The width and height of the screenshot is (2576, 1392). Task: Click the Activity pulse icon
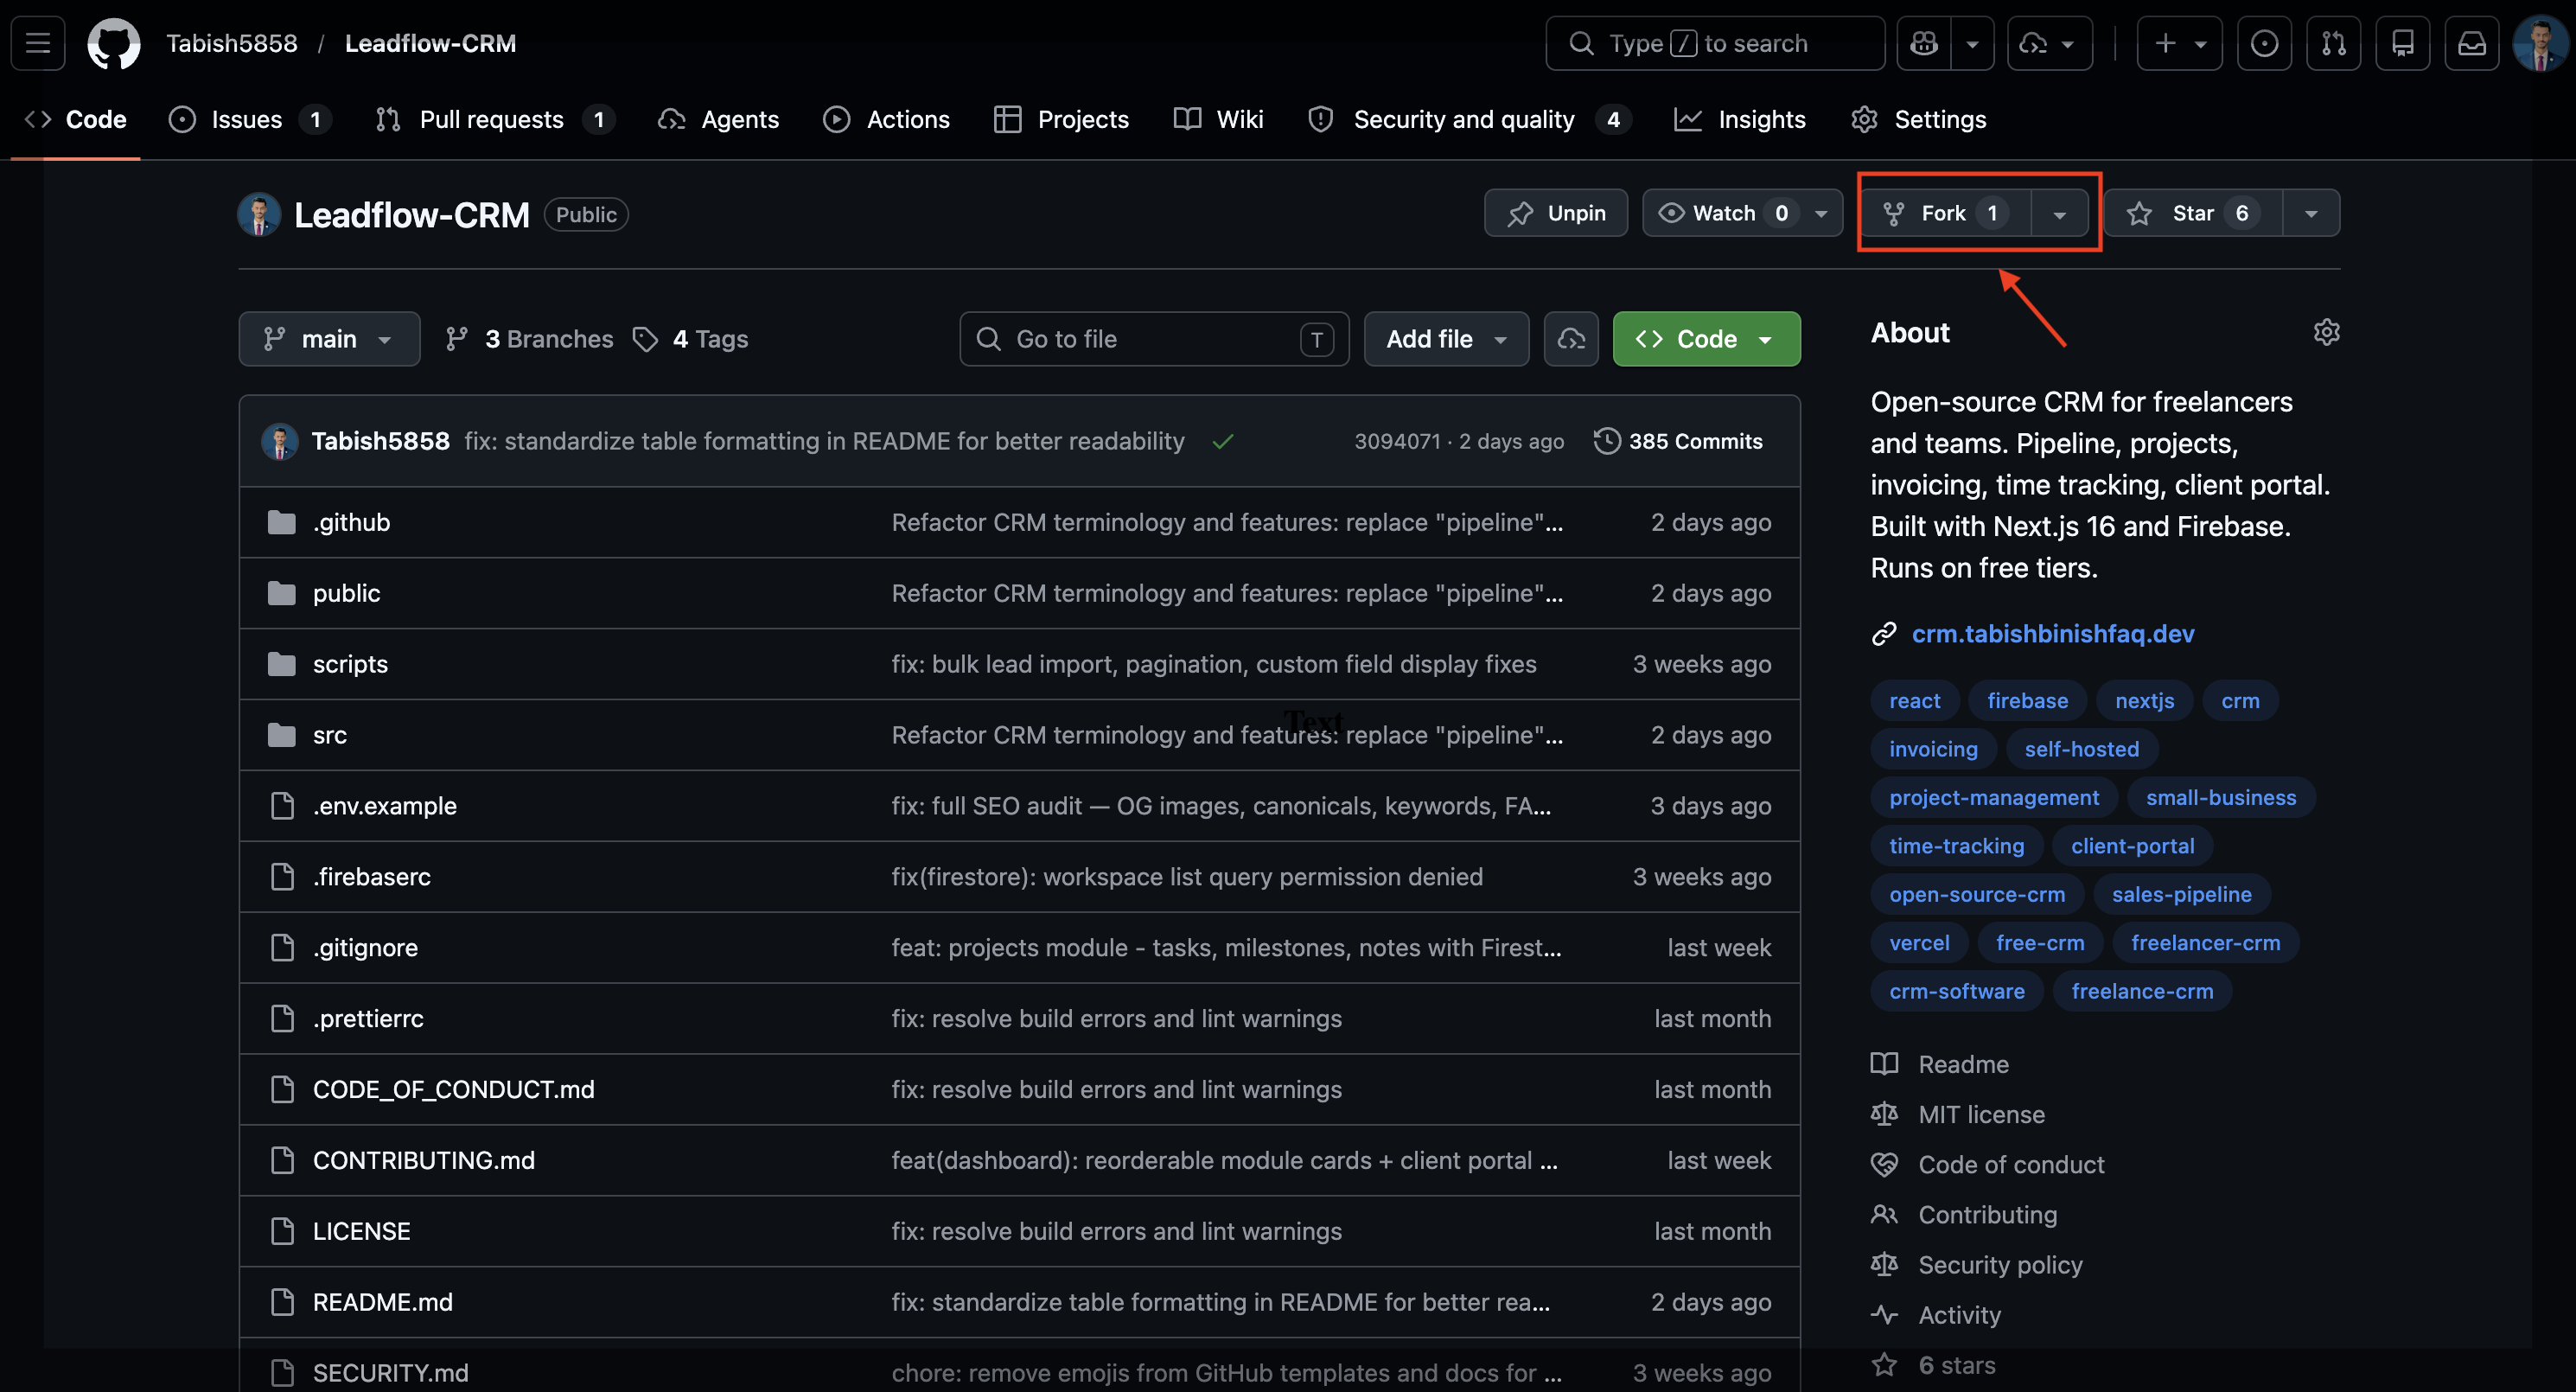click(1884, 1314)
